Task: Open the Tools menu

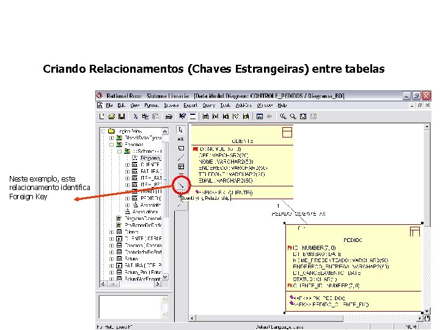Action: coord(226,105)
